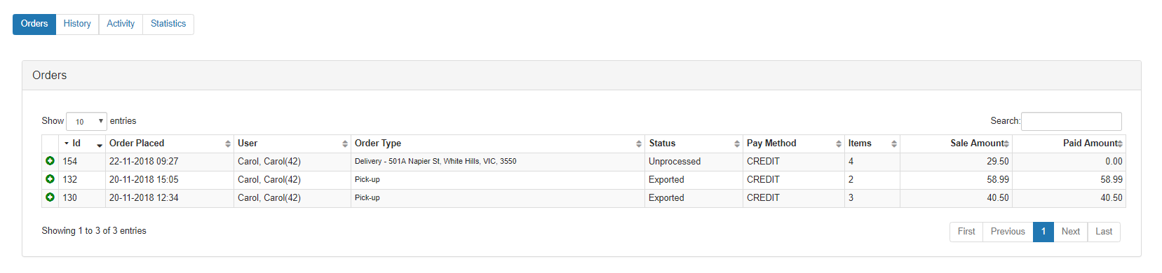Sort by Order Type column arrows
Screen dimensions: 1162x273
pos(639,143)
